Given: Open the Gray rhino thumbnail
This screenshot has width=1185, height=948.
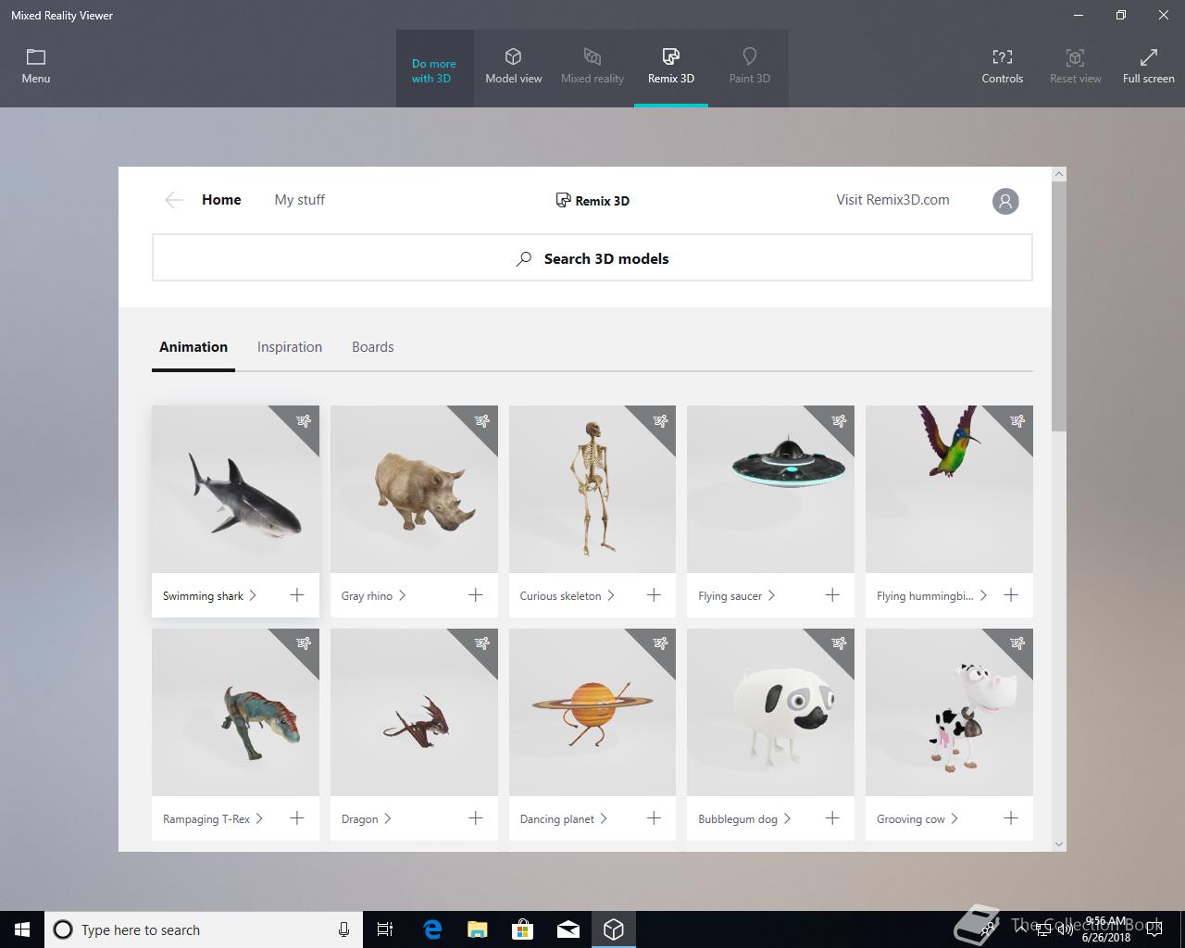Looking at the screenshot, I should [414, 489].
